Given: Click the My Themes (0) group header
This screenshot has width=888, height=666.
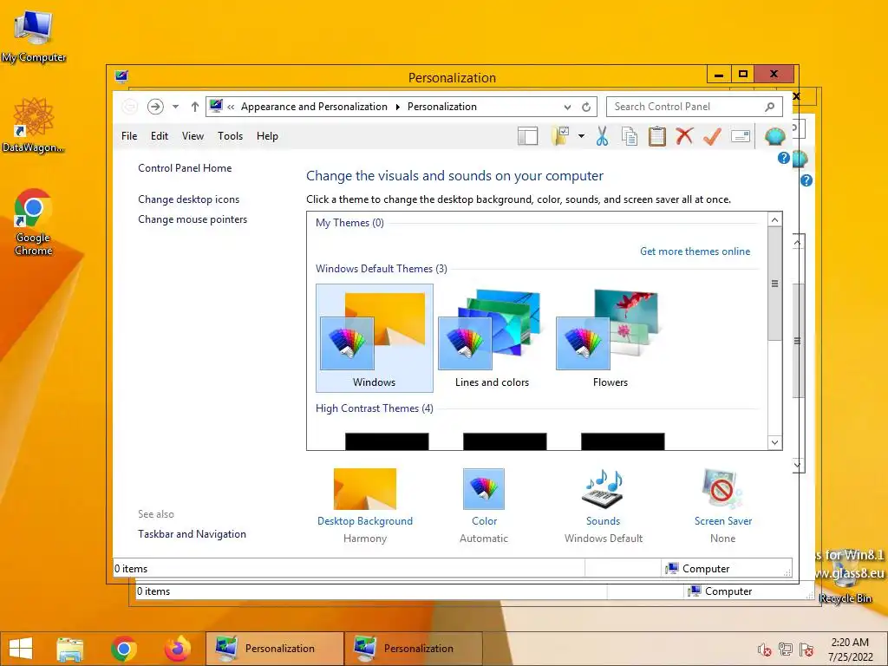Looking at the screenshot, I should click(349, 223).
